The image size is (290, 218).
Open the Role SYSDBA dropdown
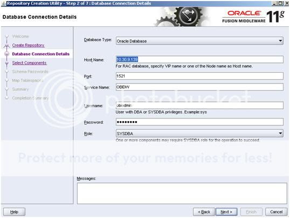coord(199,133)
